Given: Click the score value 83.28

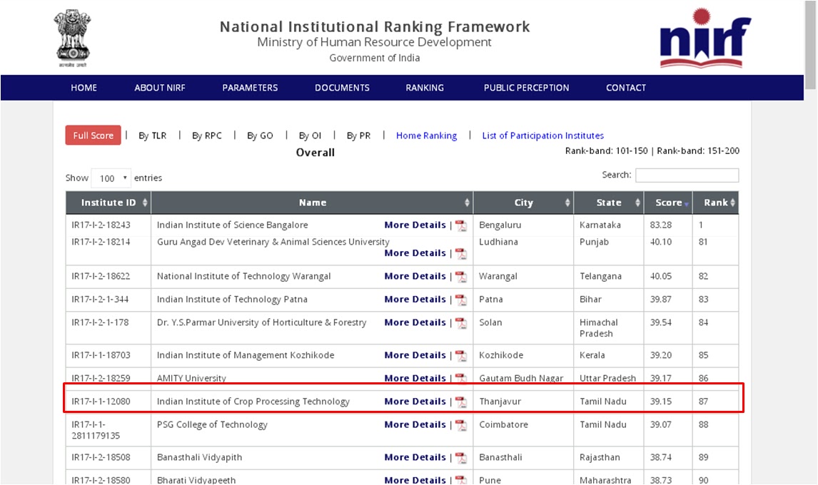Looking at the screenshot, I should (660, 225).
